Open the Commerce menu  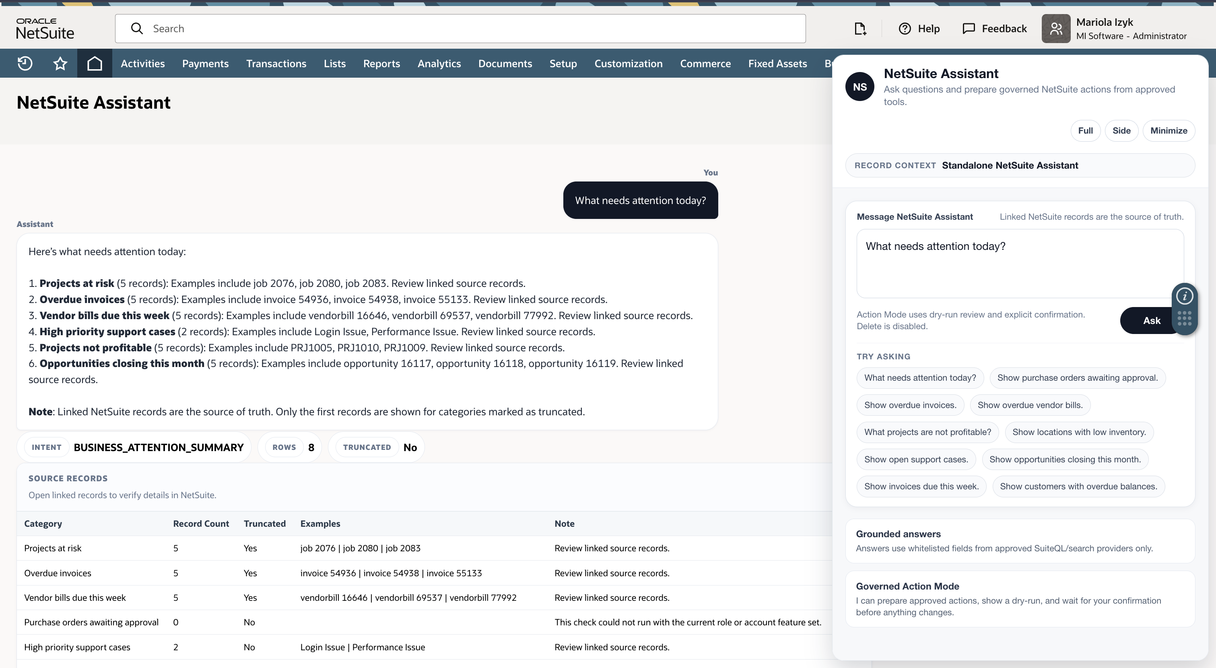point(705,63)
